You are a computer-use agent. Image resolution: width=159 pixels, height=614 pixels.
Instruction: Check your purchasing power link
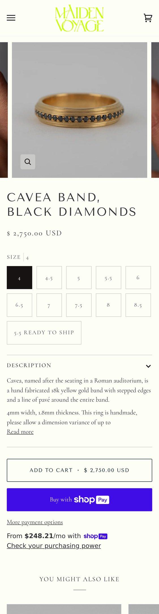pos(54,546)
